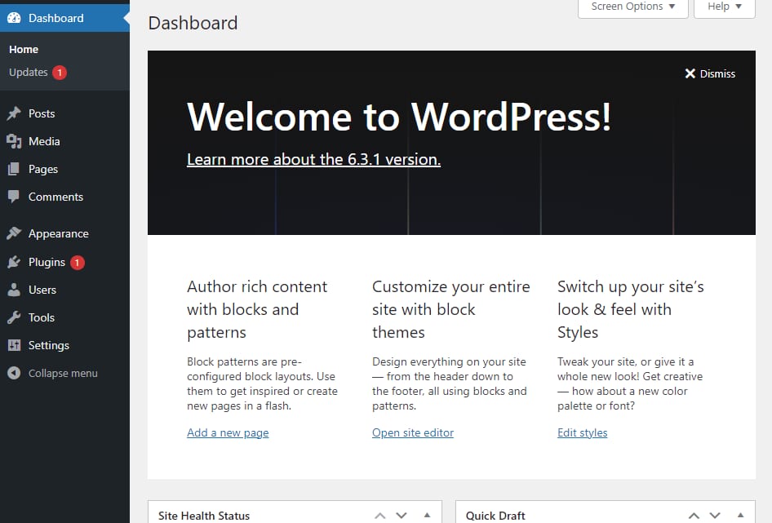Move Quick Draft panel up
The image size is (772, 523).
pyautogui.click(x=694, y=516)
